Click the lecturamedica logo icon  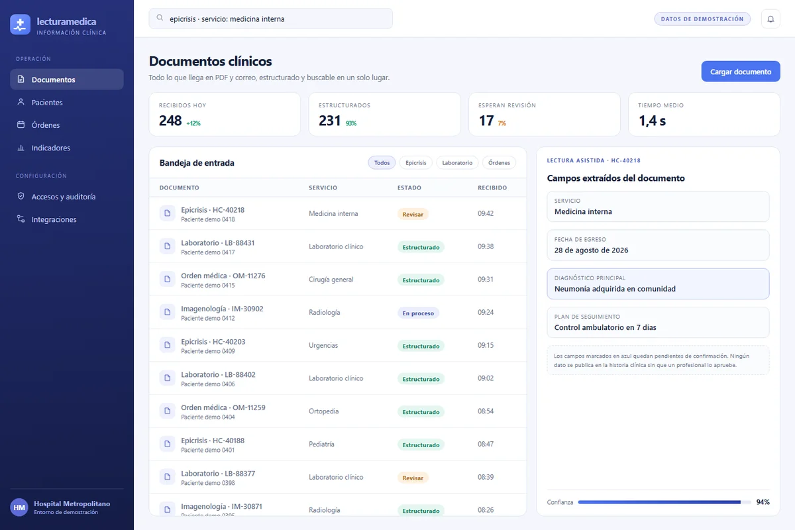[21, 25]
